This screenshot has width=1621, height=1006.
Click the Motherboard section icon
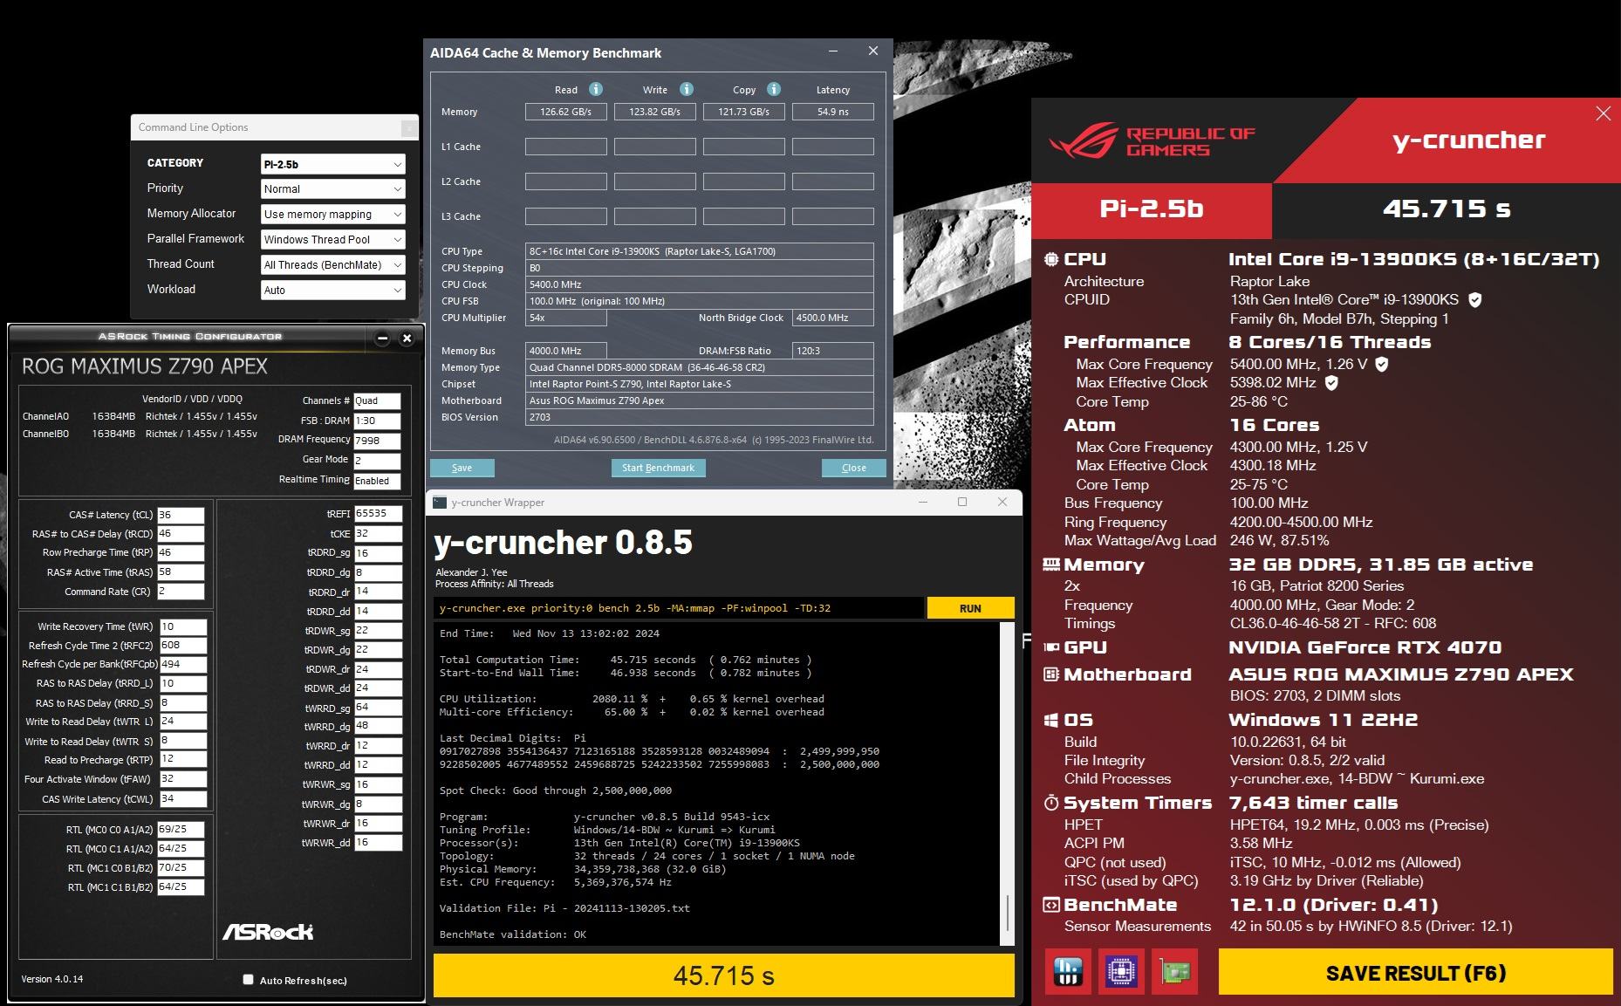pos(1051,674)
